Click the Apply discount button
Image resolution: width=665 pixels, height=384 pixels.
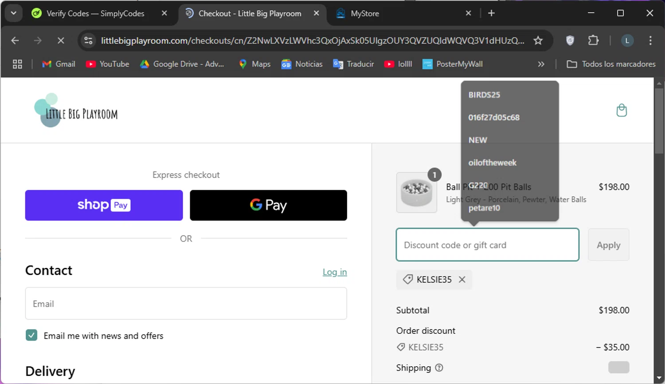(608, 245)
